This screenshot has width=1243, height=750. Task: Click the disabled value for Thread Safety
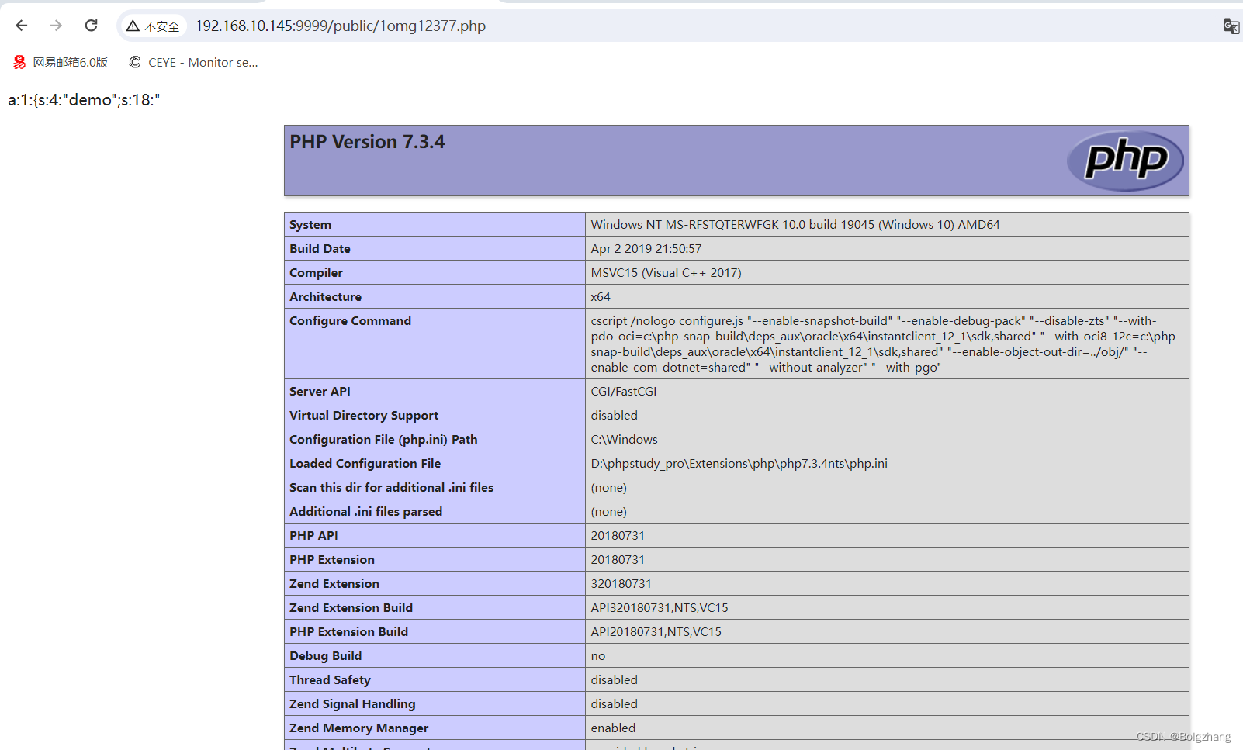(614, 680)
